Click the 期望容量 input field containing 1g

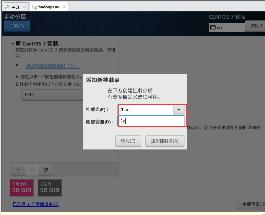151,121
